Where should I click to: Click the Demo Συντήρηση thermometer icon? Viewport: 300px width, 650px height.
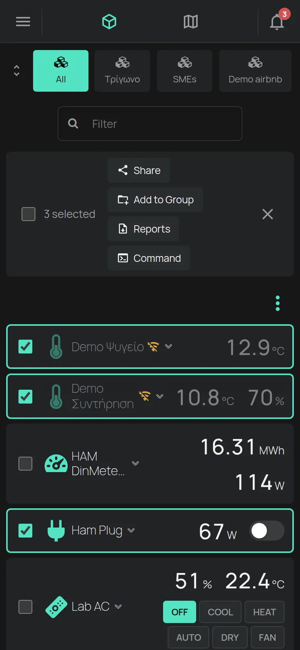click(56, 397)
